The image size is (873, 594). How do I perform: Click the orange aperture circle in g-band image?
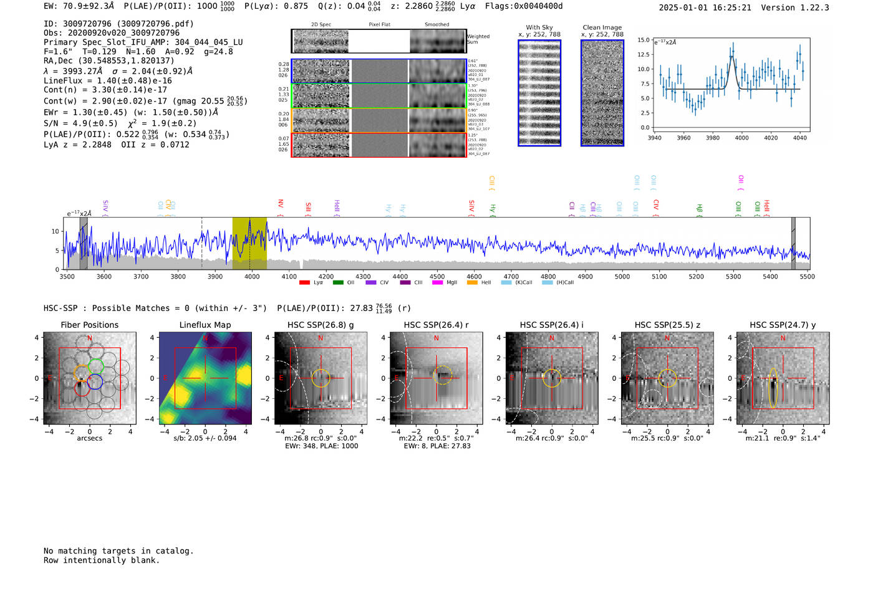321,378
